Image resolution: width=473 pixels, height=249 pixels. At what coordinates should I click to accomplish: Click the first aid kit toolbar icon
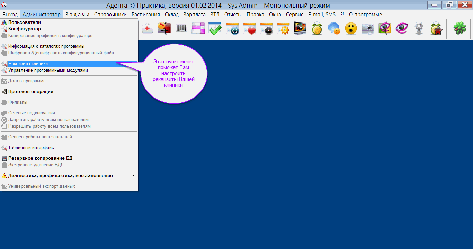click(147, 29)
